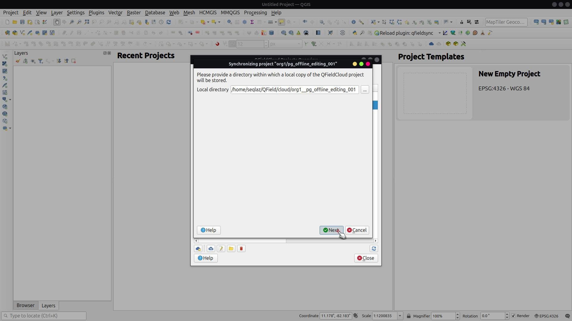Click the horizontal scrollbar below the dialog
This screenshot has height=321, width=572.
242,241
